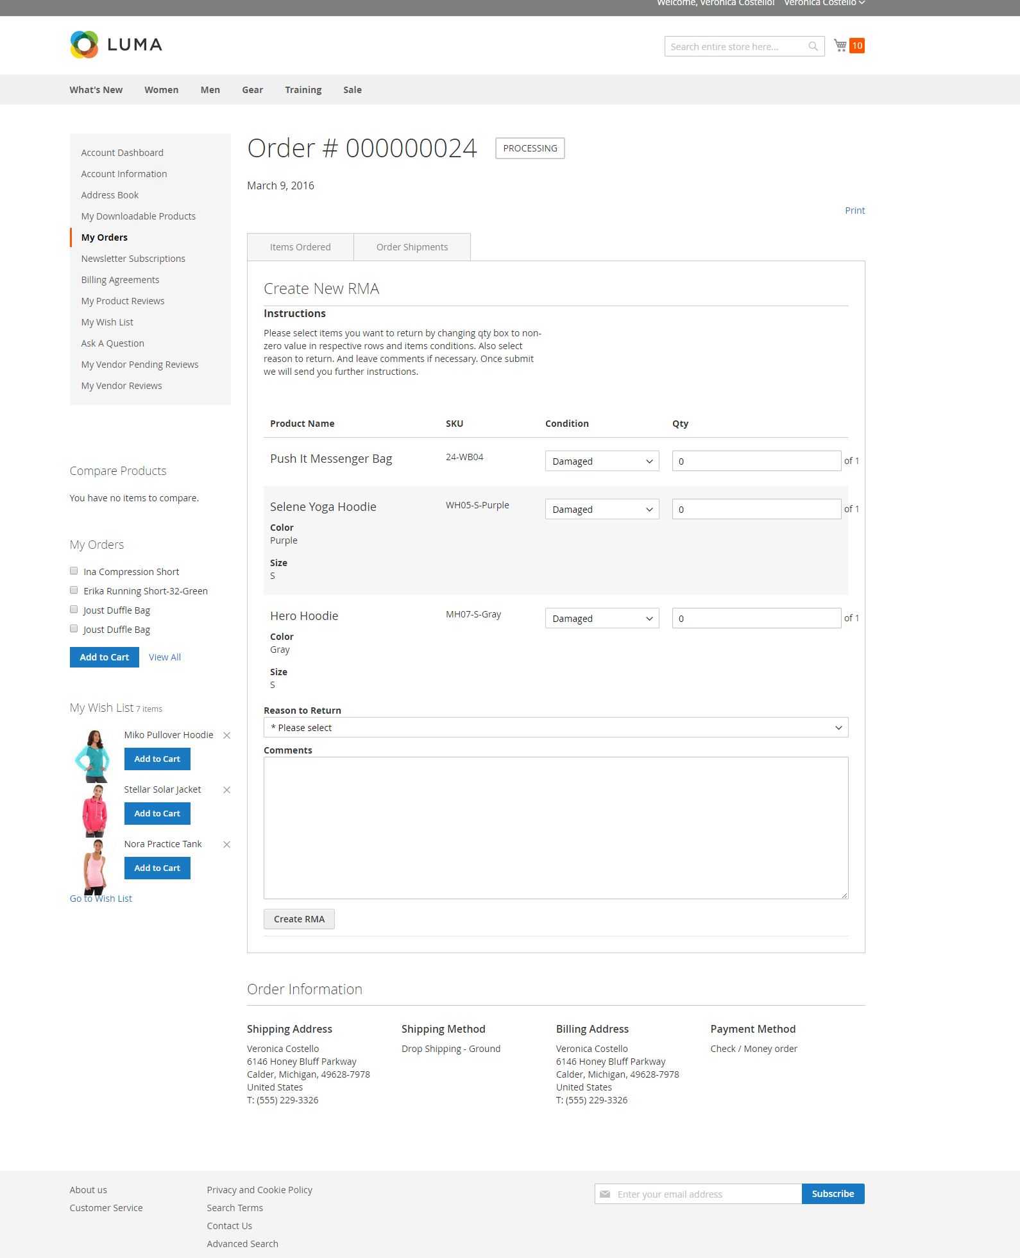
Task: Check the Ina Compression Short checkbox
Action: click(x=74, y=571)
